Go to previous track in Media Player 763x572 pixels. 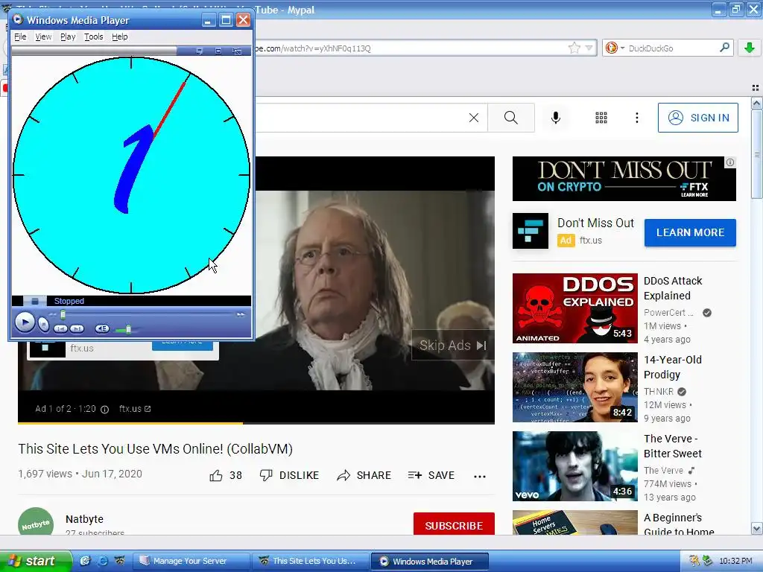pos(60,328)
